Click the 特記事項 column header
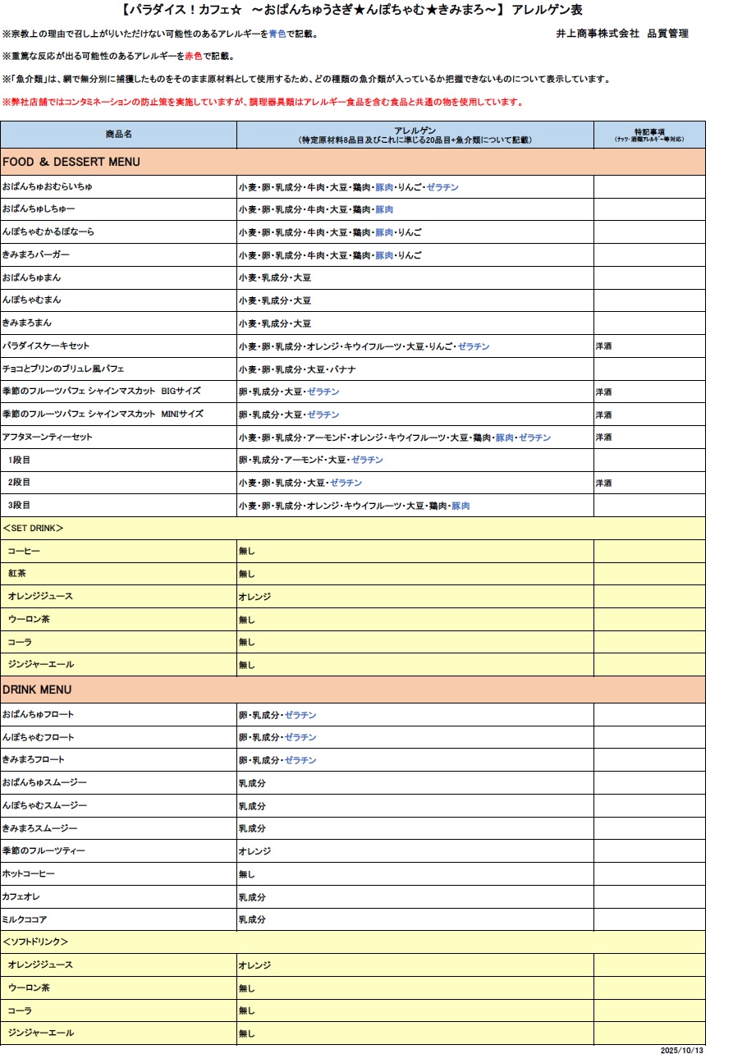Image resolution: width=756 pixels, height=1054 pixels. pos(648,135)
